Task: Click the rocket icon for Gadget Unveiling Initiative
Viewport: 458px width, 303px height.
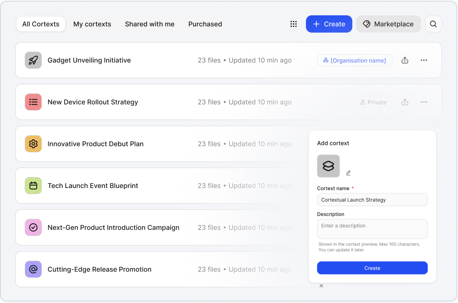Action: (33, 60)
